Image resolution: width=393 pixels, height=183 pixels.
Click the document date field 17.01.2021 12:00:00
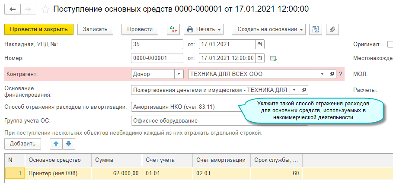coord(227,58)
